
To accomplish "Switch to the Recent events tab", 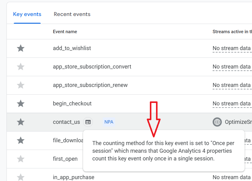I will tap(72, 14).
